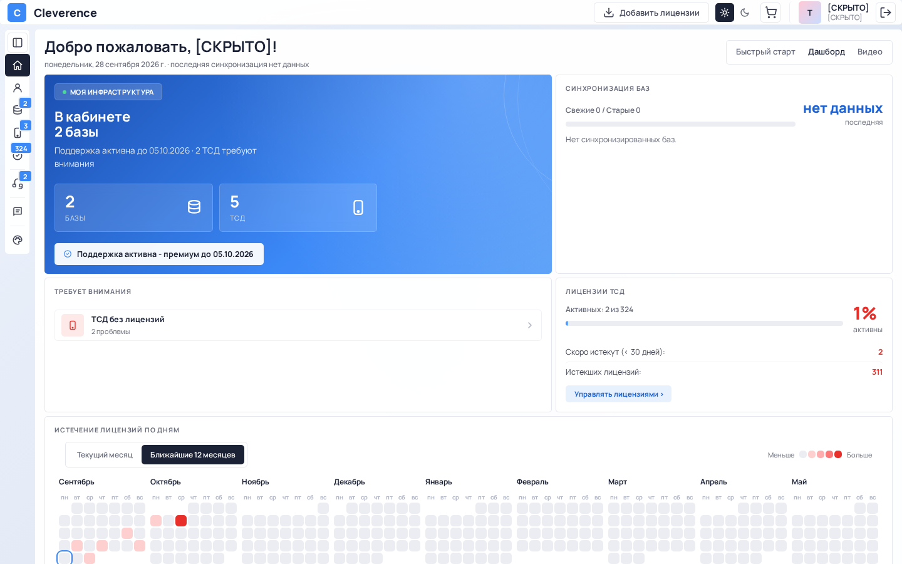
Task: Select the 'Текущий месяц' period toggle
Action: pos(105,455)
